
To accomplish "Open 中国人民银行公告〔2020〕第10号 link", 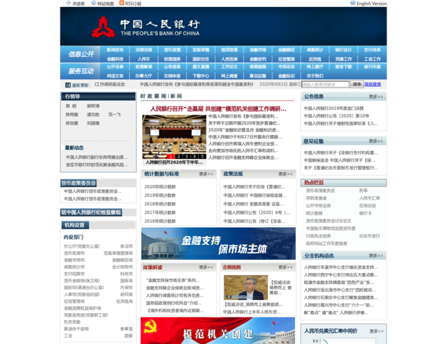I will 336,116.
